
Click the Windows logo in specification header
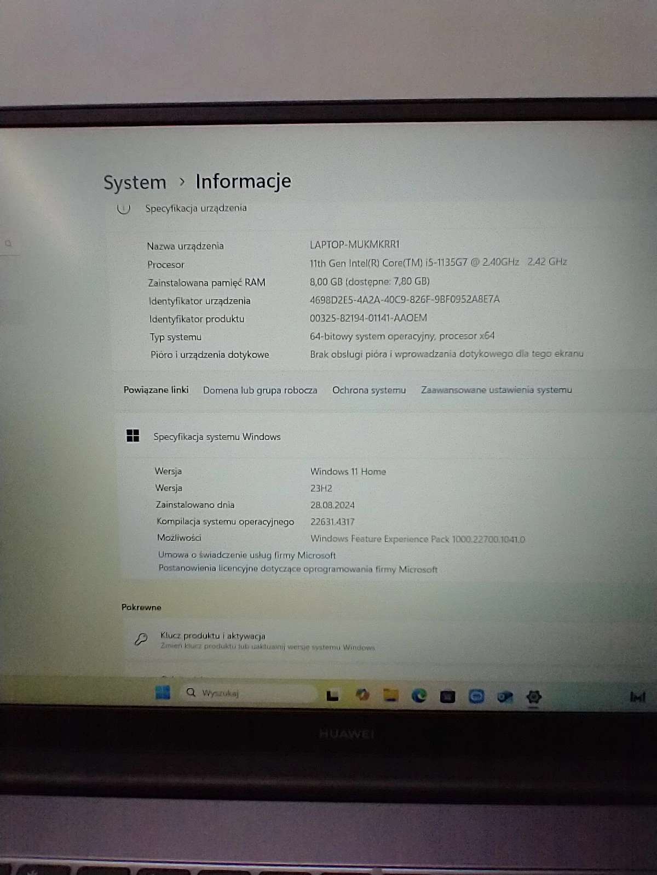tap(133, 436)
